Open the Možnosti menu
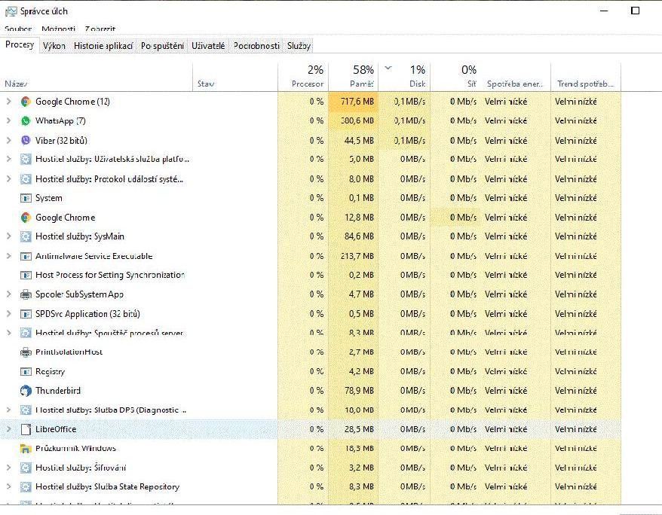This screenshot has width=662, height=515. (x=58, y=29)
